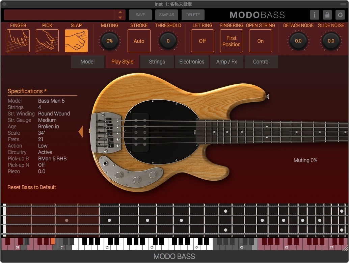This screenshot has width=349, height=263.
Task: Change the Stroke Auto setting
Action: coord(139,41)
